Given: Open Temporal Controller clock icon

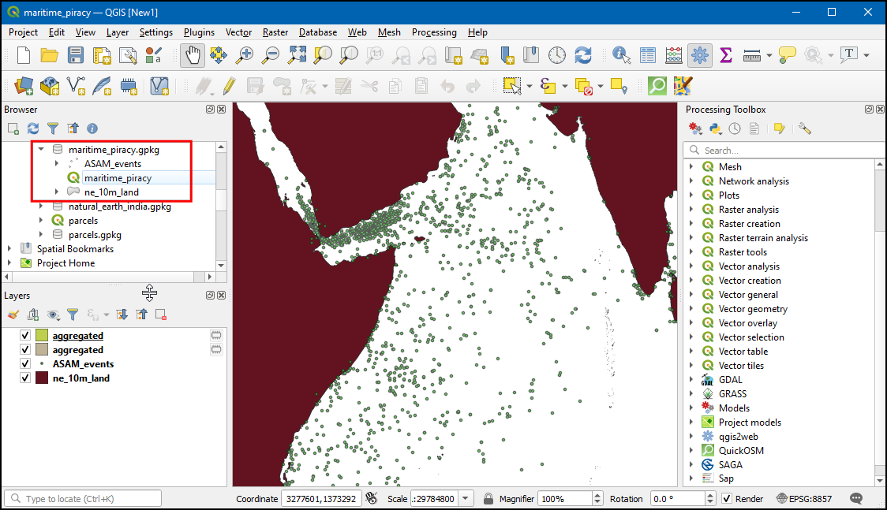Looking at the screenshot, I should point(557,55).
